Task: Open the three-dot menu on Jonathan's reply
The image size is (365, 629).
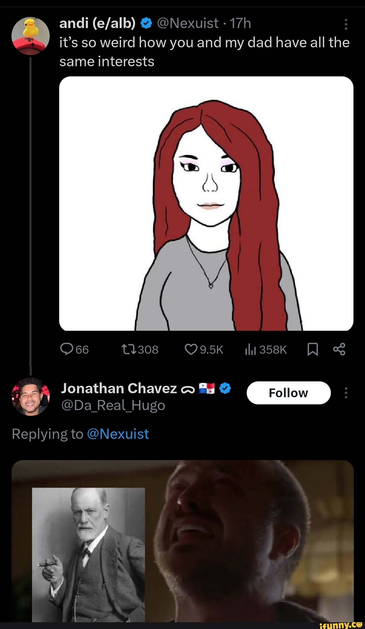Action: coord(345,393)
